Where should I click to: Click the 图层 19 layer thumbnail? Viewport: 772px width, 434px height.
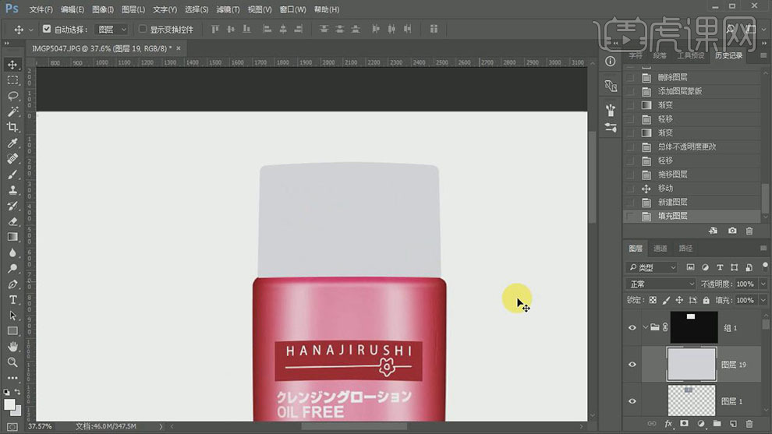click(691, 364)
